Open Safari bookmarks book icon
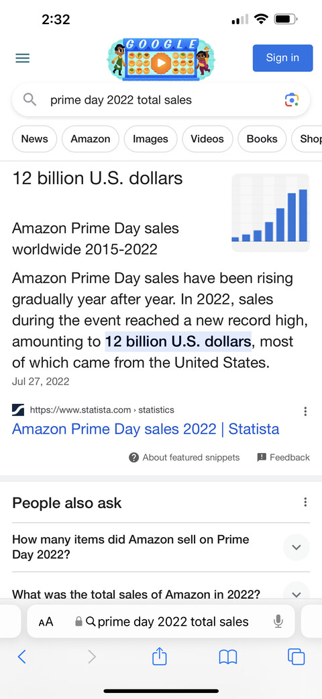This screenshot has width=322, height=699. [228, 657]
